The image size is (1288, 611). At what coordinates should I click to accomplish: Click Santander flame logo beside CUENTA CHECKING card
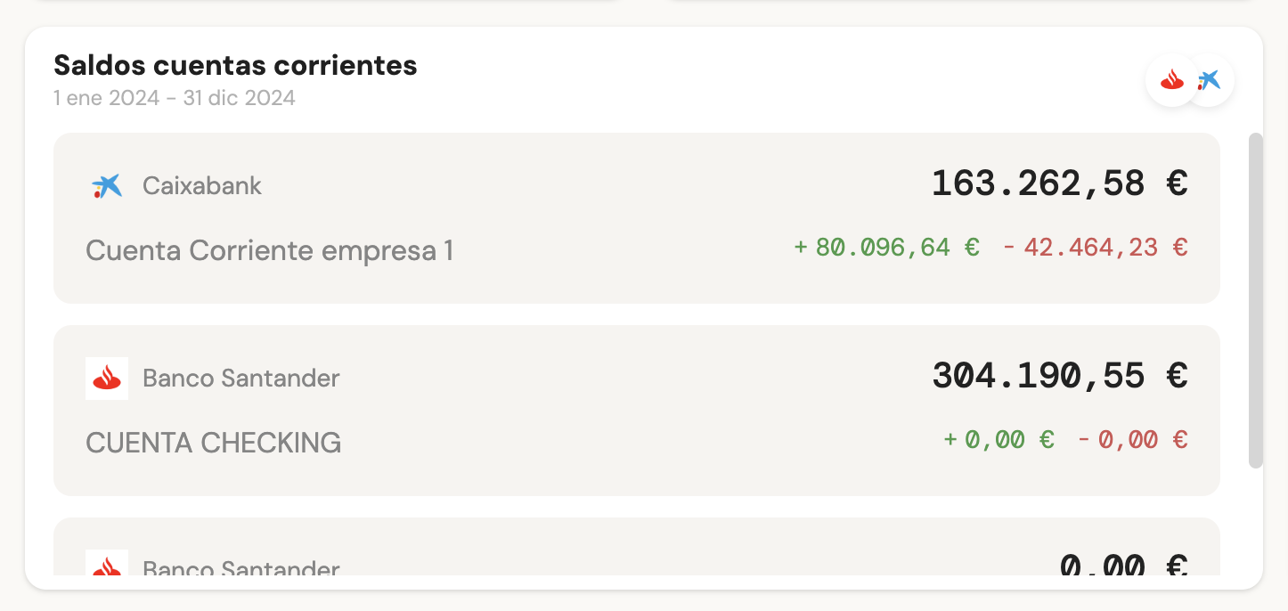pos(107,379)
